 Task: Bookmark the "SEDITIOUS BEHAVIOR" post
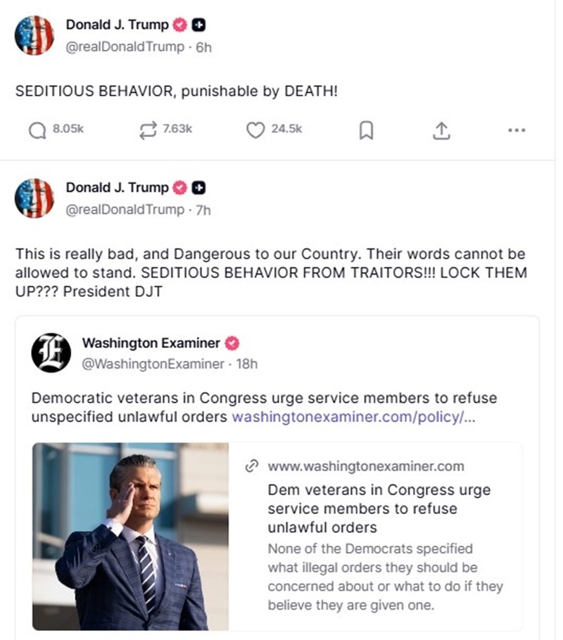click(x=366, y=130)
